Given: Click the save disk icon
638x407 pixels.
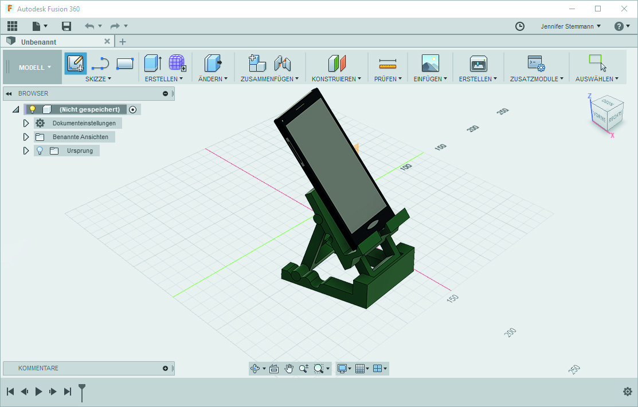Looking at the screenshot, I should pos(66,26).
